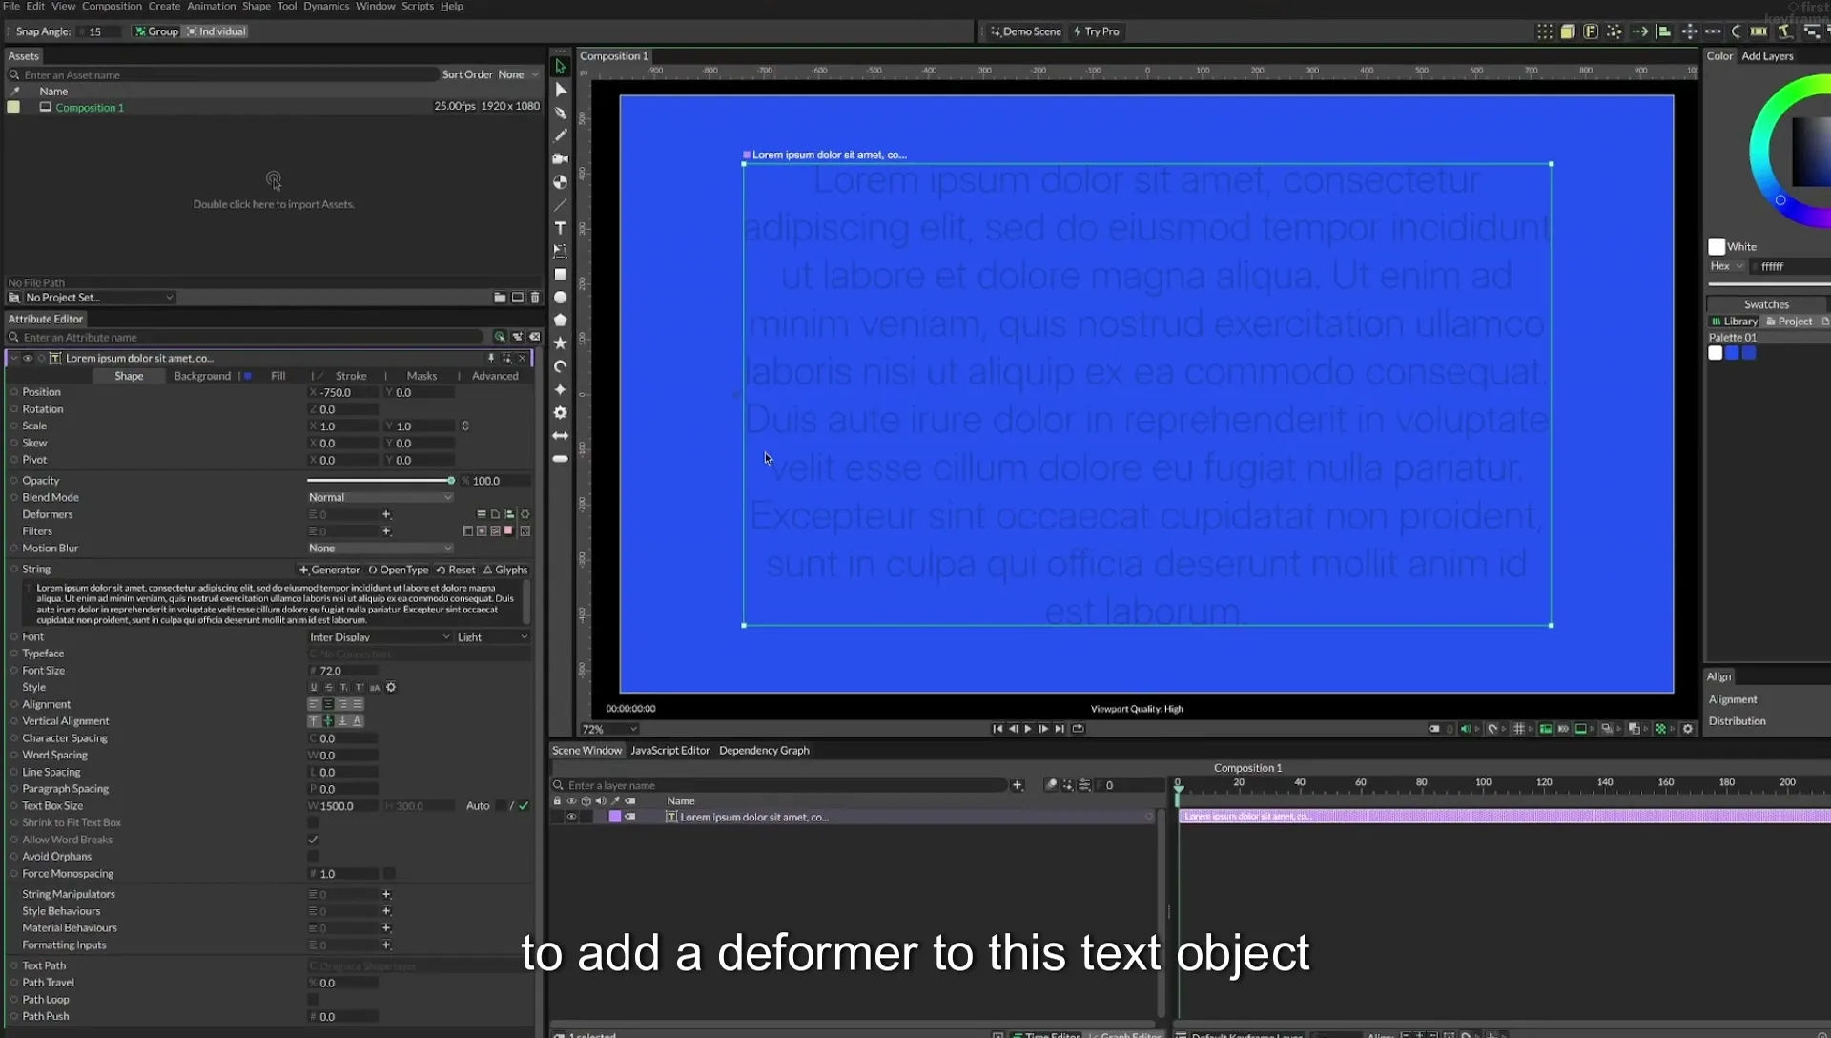Open the No Project Set dropdown
Screen dimensions: 1831x1038
pyautogui.click(x=99, y=298)
